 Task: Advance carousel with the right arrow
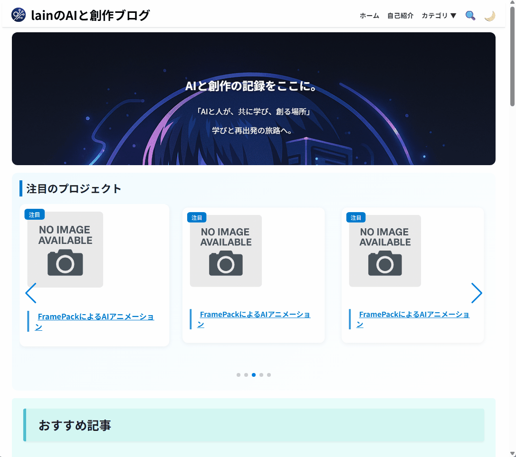click(x=477, y=293)
